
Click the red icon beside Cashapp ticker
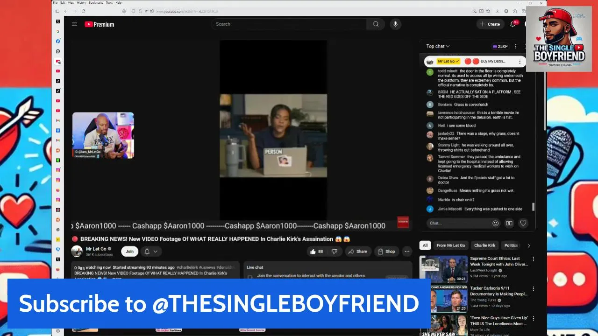pyautogui.click(x=403, y=223)
